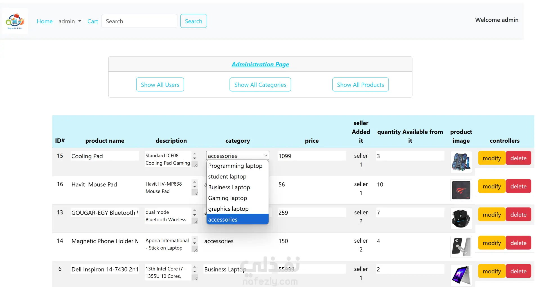Image resolution: width=540 pixels, height=287 pixels.
Task: Focus the Search input field
Action: tap(139, 21)
